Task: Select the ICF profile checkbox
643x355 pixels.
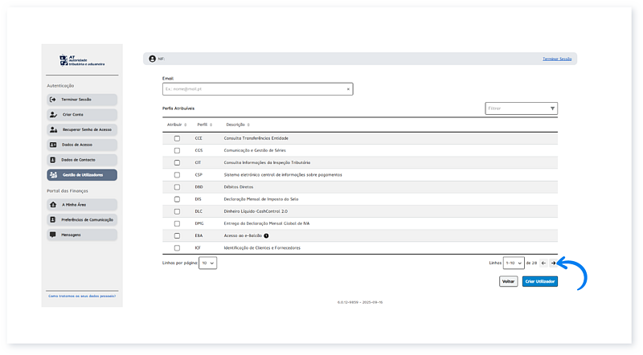Action: pos(177,247)
